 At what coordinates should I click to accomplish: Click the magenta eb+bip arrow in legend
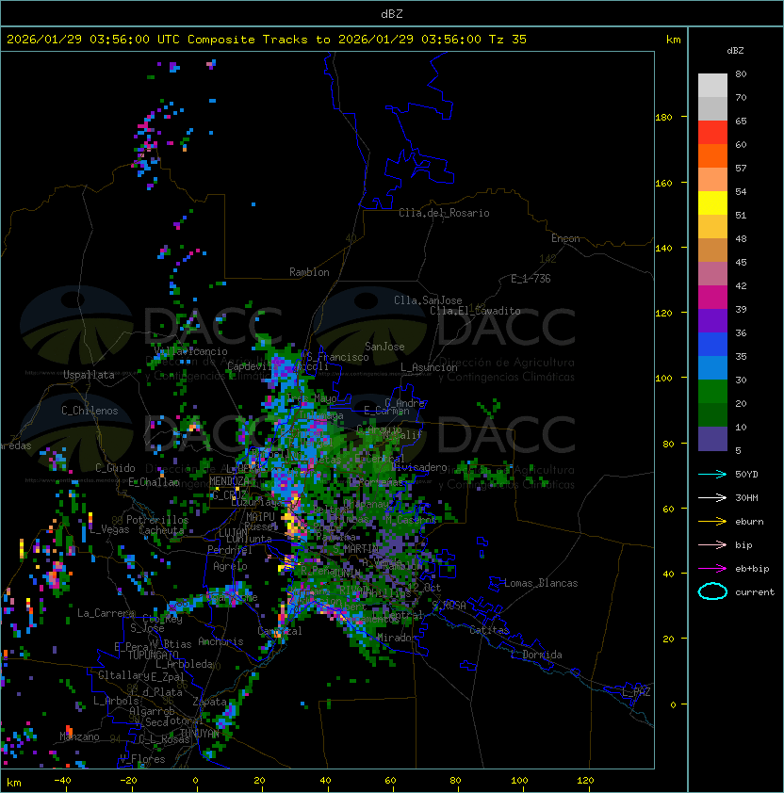point(712,569)
